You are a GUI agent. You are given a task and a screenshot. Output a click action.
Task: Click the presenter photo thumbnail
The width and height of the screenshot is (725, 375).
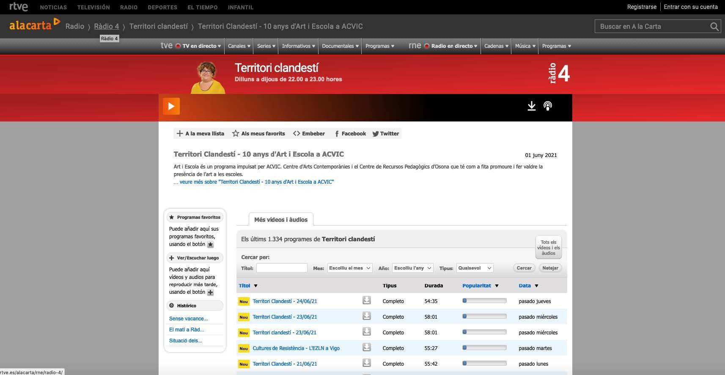click(208, 77)
